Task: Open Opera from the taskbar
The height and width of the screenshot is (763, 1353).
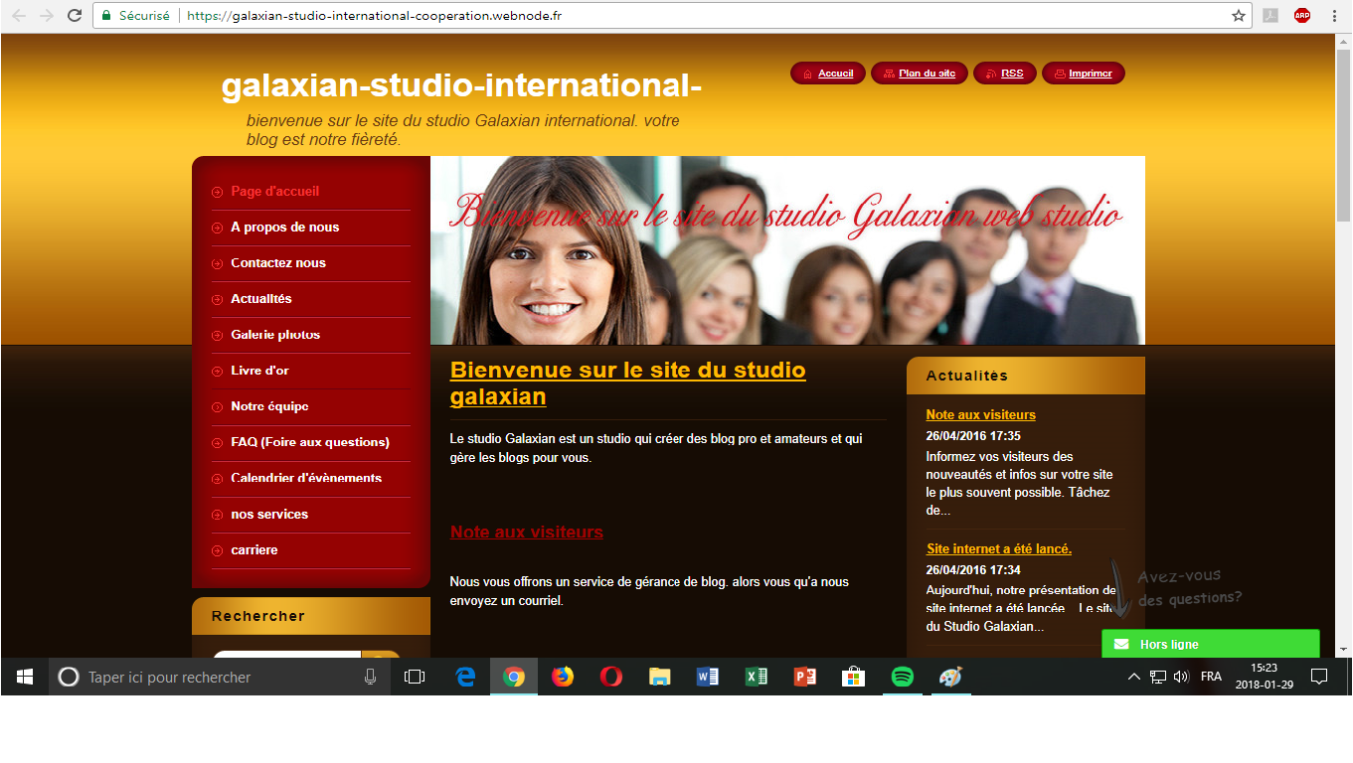Action: click(611, 677)
